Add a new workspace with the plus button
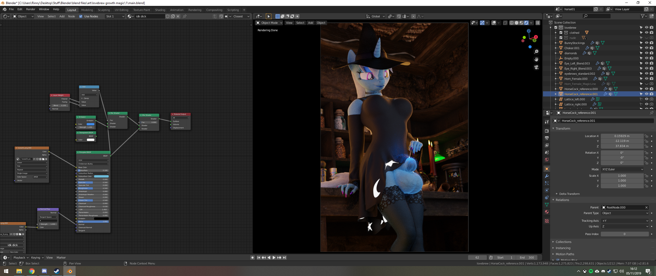 [x=244, y=10]
